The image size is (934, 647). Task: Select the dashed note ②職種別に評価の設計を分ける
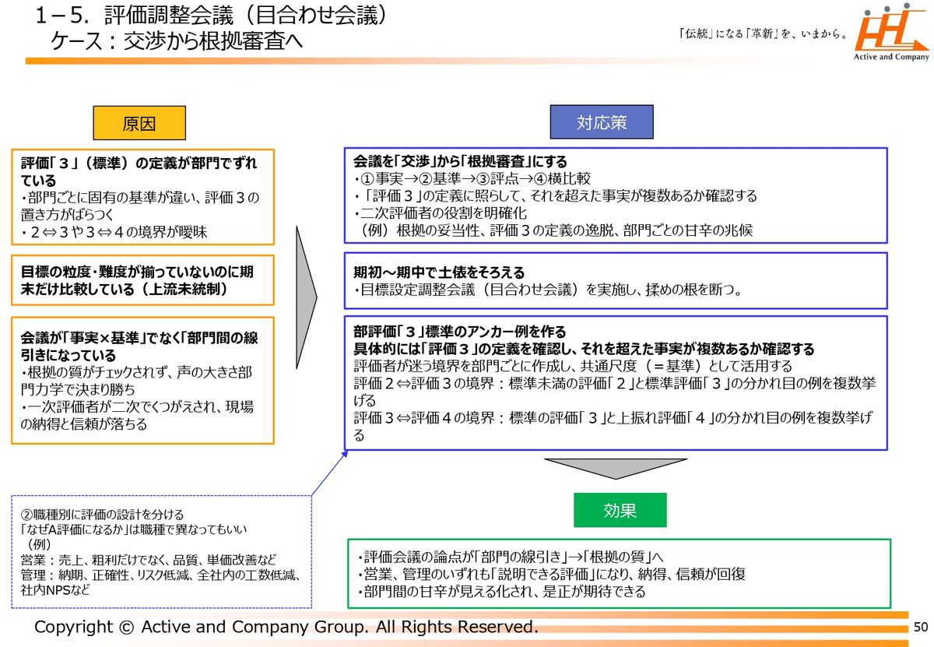162,551
